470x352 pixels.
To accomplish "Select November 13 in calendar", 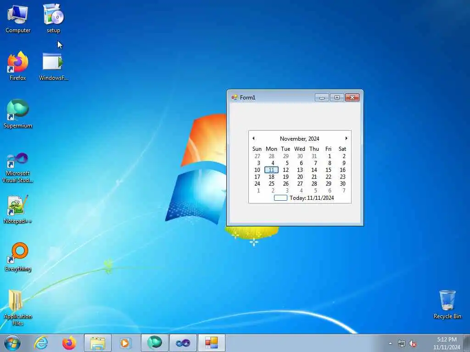I will click(x=300, y=170).
